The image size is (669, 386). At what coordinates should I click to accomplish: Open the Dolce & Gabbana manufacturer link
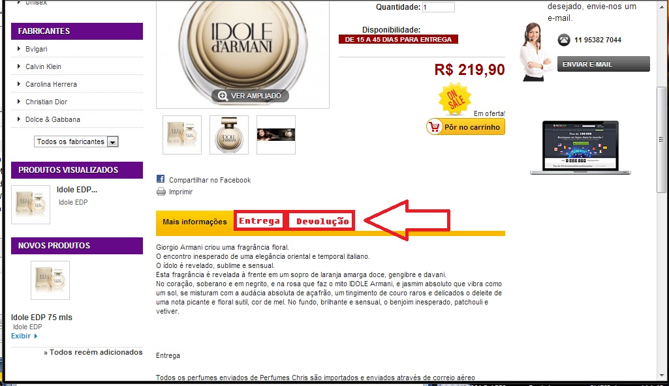[x=52, y=119]
